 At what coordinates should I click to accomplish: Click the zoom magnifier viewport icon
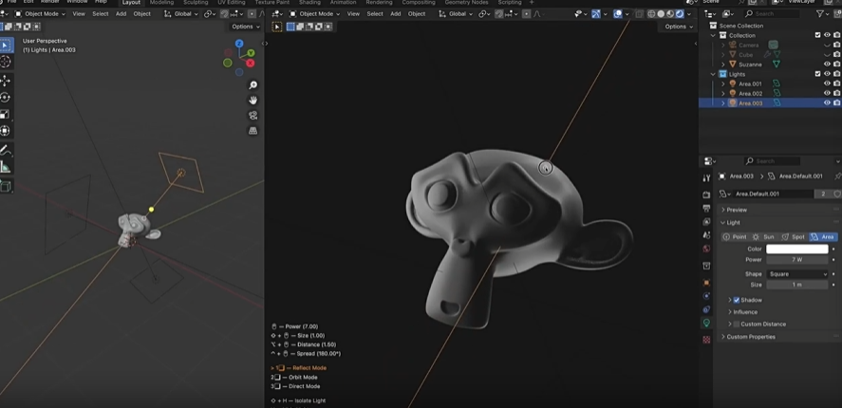[253, 85]
